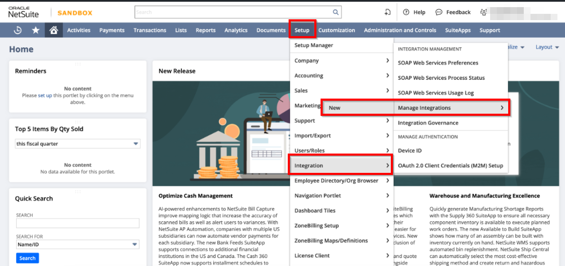This screenshot has height=266, width=565.
Task: Open the Lists menu
Action: pyautogui.click(x=181, y=30)
